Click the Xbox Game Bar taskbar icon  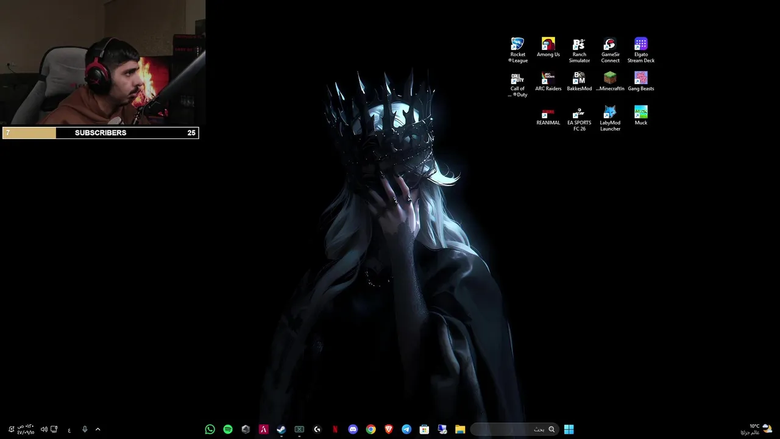click(x=299, y=429)
